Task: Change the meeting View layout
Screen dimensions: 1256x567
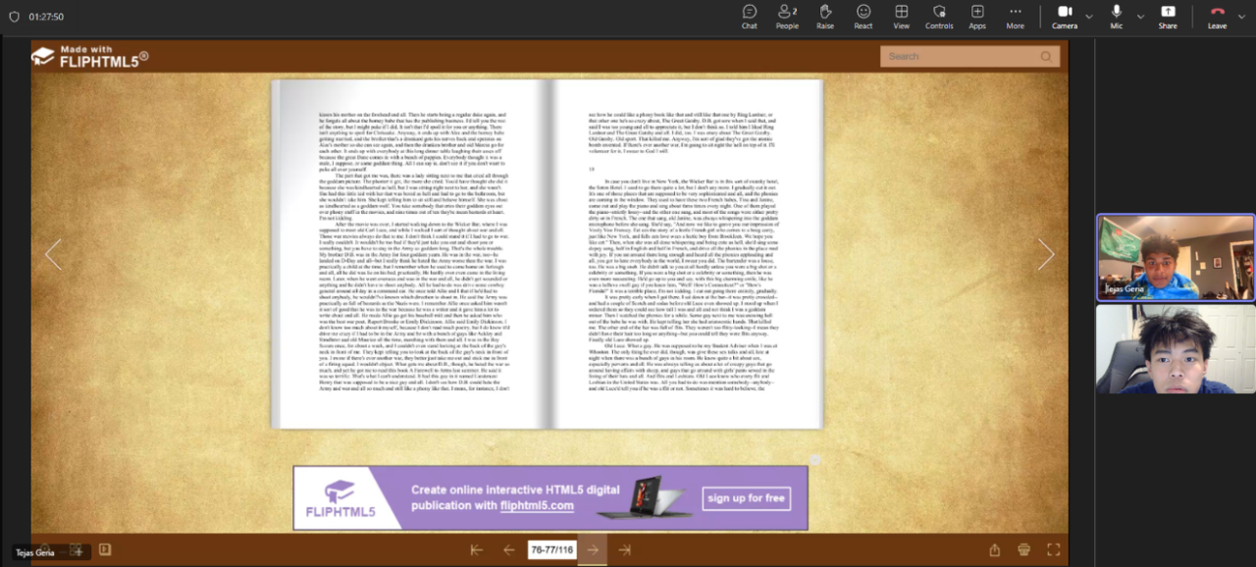Action: 901,17
